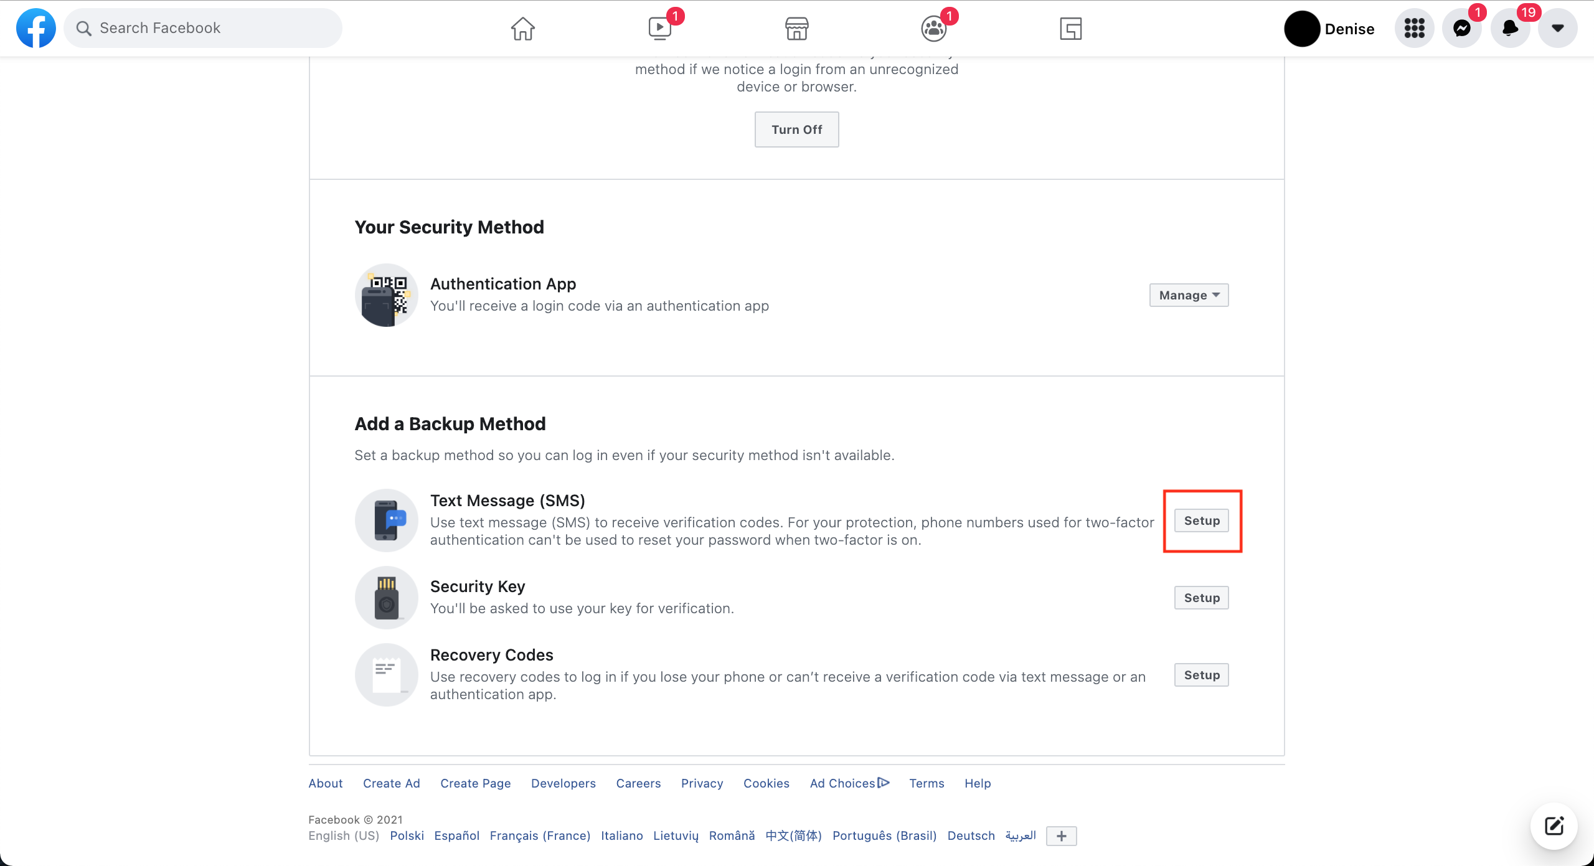
Task: Click the Notifications bell icon
Action: [1511, 29]
